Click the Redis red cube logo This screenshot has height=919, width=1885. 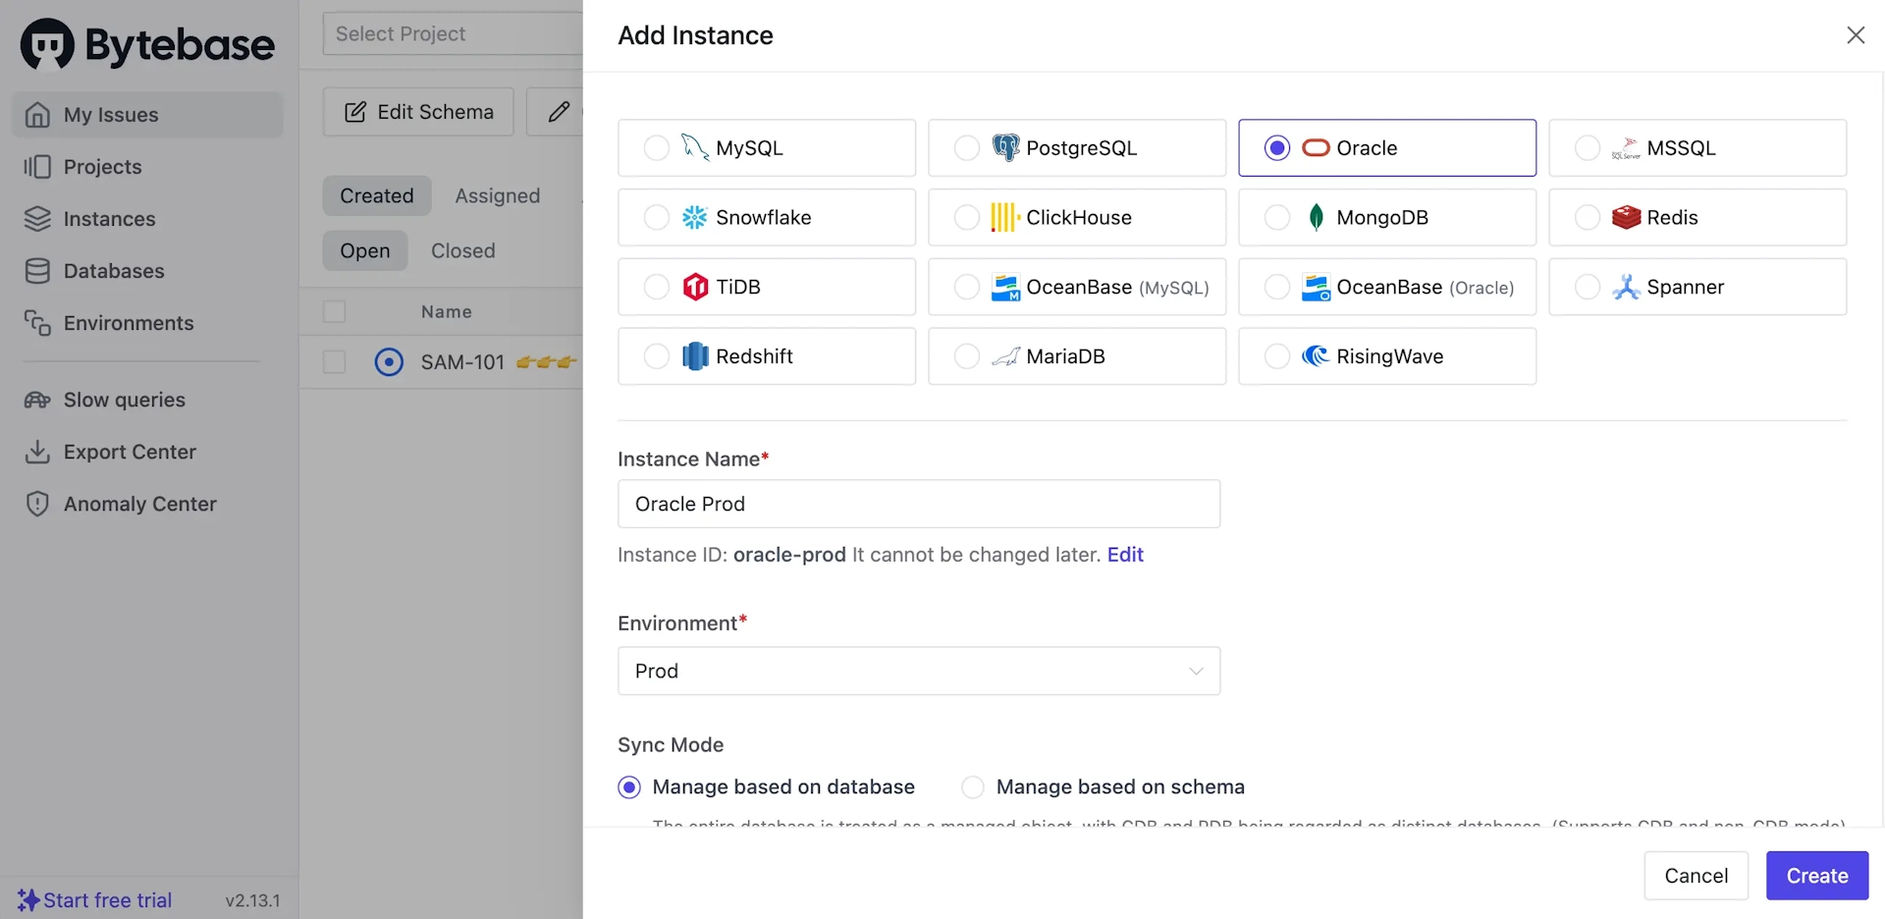[1626, 218]
